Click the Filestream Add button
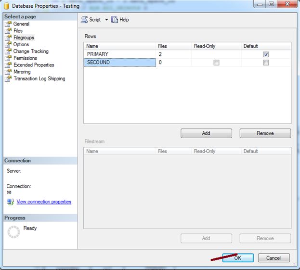The image size is (300, 270). [x=206, y=238]
